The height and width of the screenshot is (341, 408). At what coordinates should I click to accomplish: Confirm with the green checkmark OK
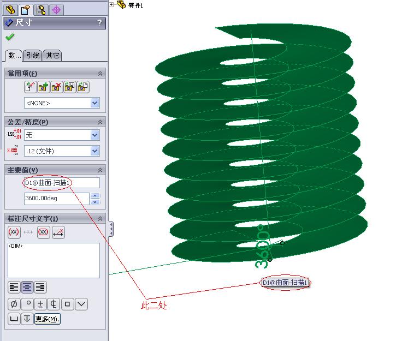[x=10, y=37]
